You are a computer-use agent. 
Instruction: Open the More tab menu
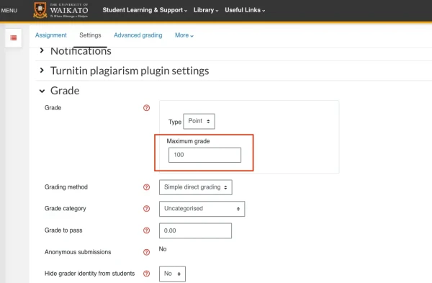(184, 35)
